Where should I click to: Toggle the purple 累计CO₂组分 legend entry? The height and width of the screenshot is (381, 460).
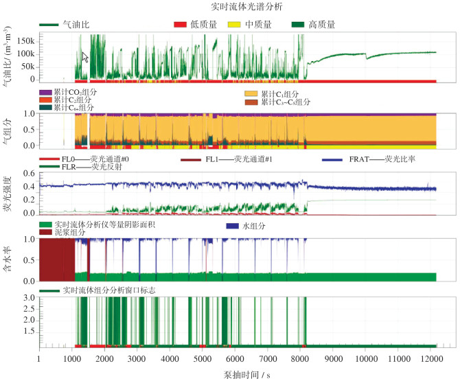click(x=45, y=93)
